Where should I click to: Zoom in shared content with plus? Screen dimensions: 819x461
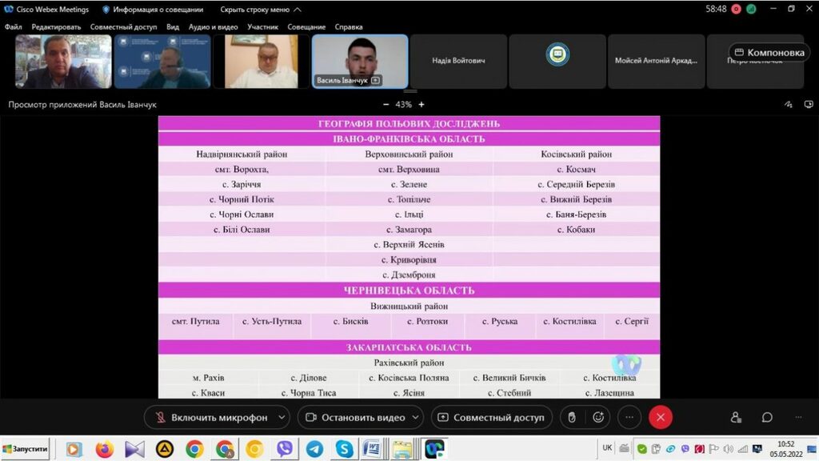coord(421,104)
